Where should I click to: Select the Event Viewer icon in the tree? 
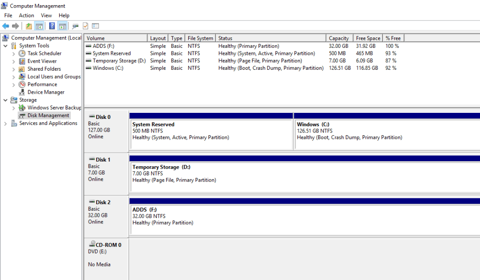[x=22, y=61]
